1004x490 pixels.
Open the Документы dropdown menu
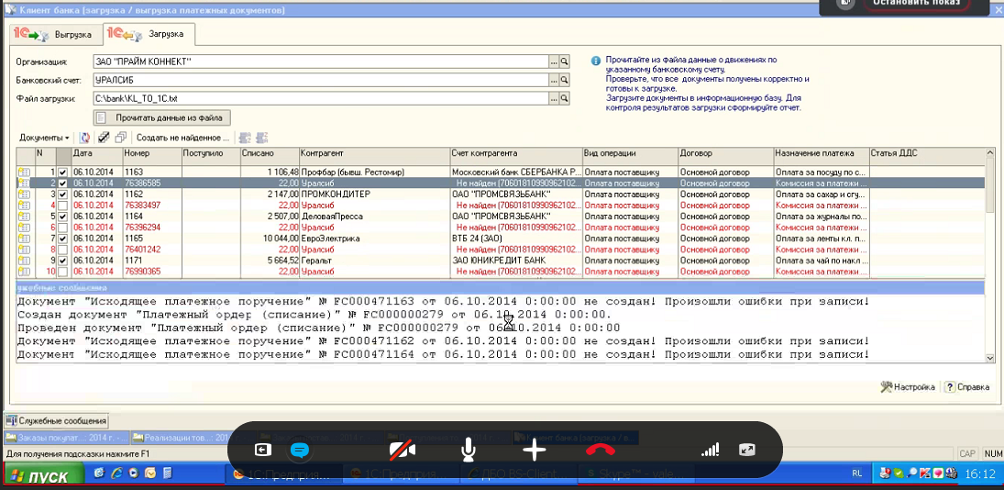[x=44, y=138]
